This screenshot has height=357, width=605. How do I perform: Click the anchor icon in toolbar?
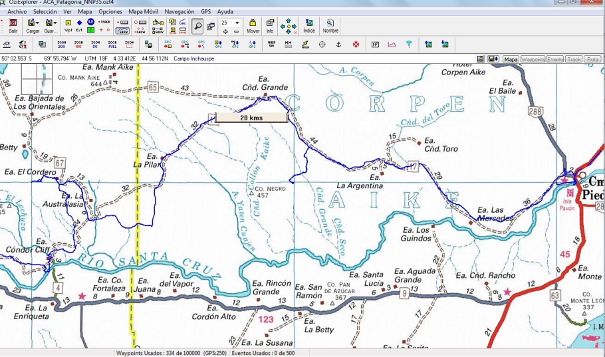[x=339, y=45]
